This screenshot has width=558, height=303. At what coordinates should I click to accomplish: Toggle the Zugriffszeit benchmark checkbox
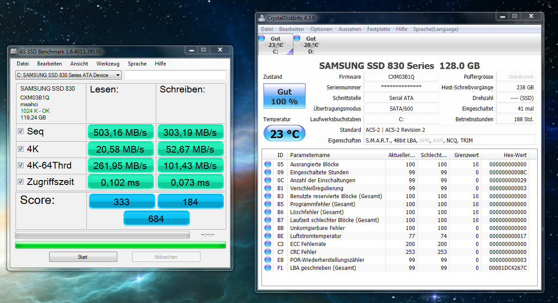(x=20, y=182)
